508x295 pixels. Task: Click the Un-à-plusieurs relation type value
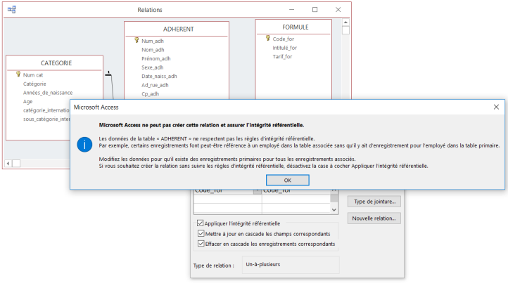262,264
